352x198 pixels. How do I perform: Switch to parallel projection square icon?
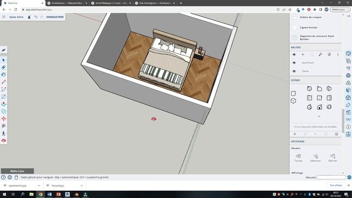[x=293, y=94]
